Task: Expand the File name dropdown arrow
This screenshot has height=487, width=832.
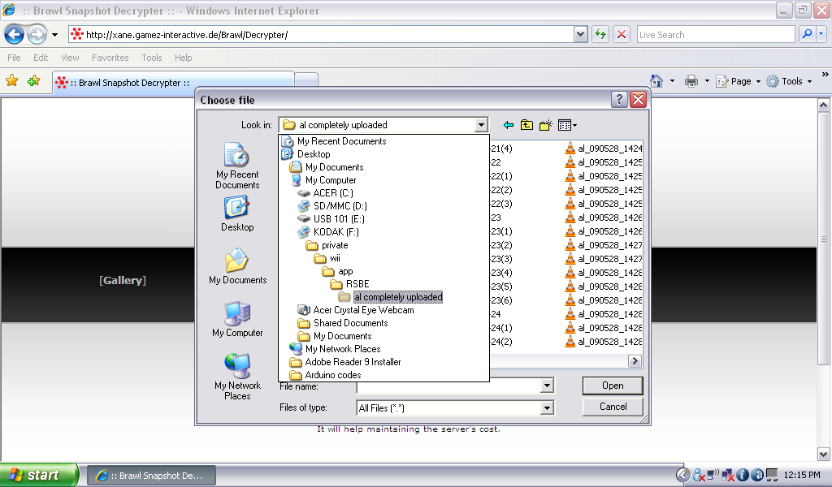Action: point(547,386)
